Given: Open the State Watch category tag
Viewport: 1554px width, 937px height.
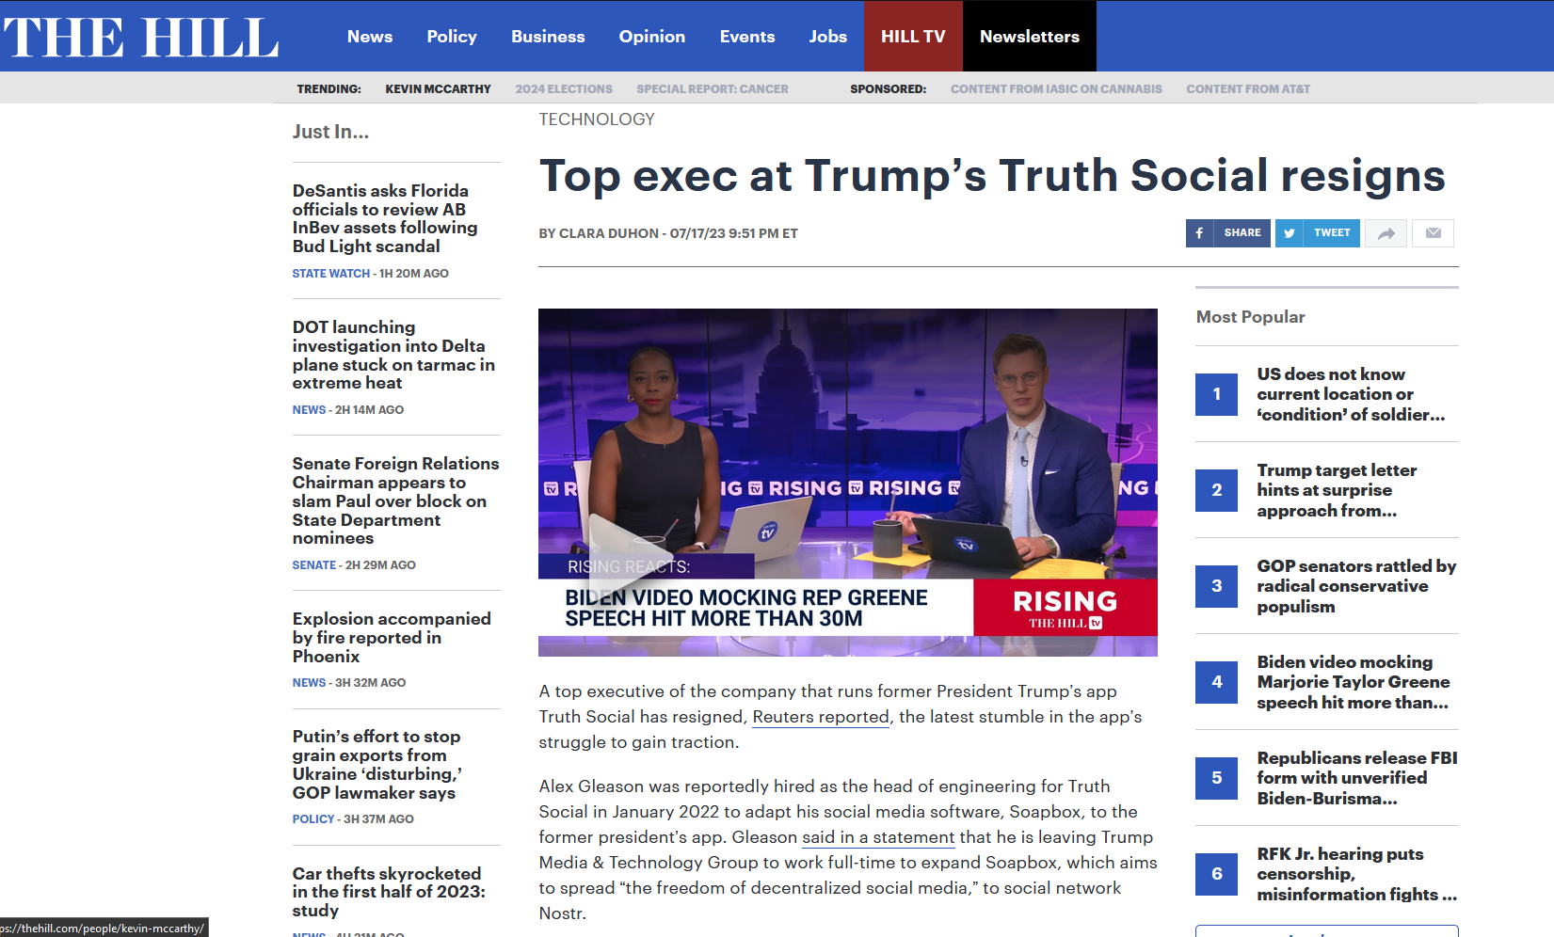Looking at the screenshot, I should tap(331, 274).
